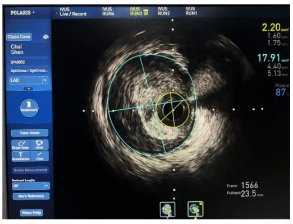
Task: Select the Line measurement tool
Action: tap(39, 156)
